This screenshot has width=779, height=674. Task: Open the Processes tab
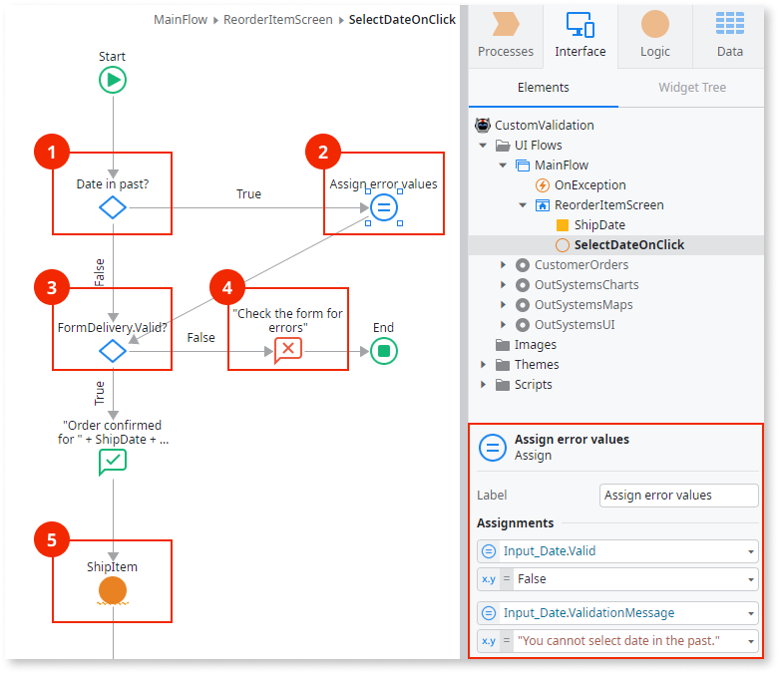pyautogui.click(x=506, y=35)
